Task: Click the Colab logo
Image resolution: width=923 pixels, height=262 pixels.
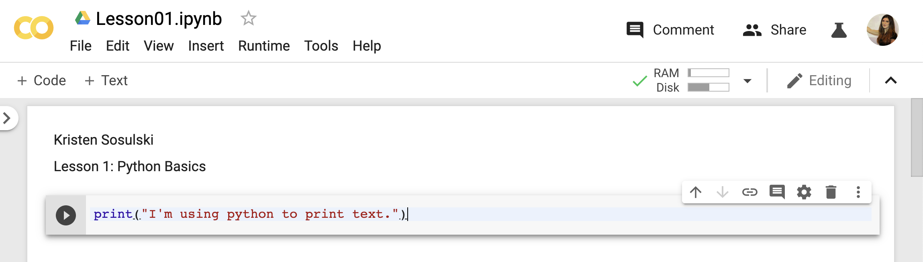Action: point(34,28)
